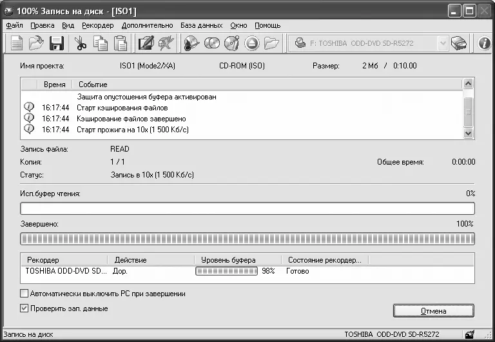Image resolution: width=495 pixels, height=342 pixels.
Task: Click the Paste clipboard icon
Action: [120, 43]
